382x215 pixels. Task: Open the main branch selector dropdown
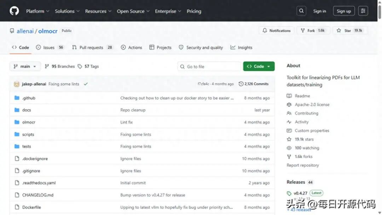[x=25, y=66]
